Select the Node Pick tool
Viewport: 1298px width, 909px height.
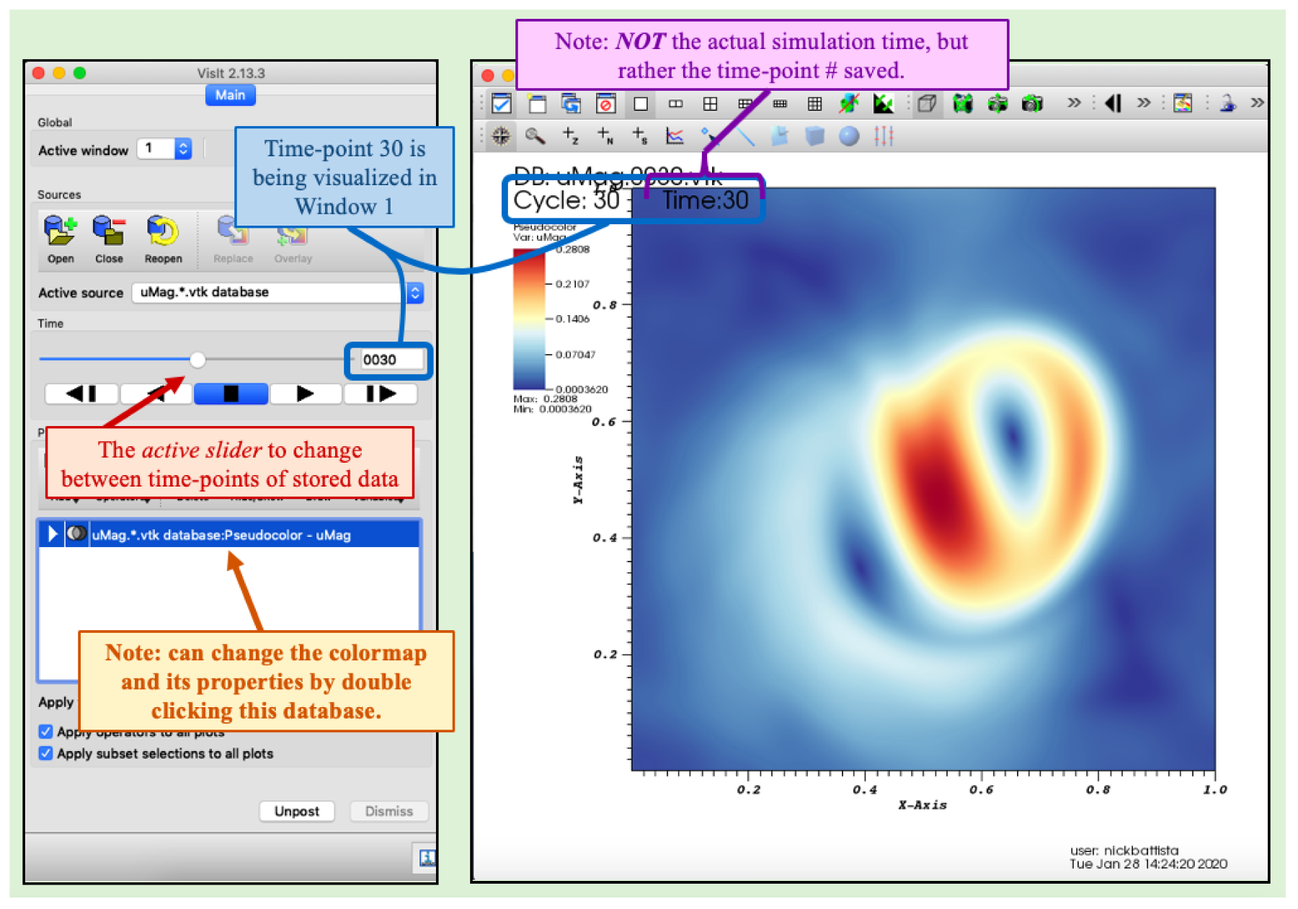[x=605, y=136]
